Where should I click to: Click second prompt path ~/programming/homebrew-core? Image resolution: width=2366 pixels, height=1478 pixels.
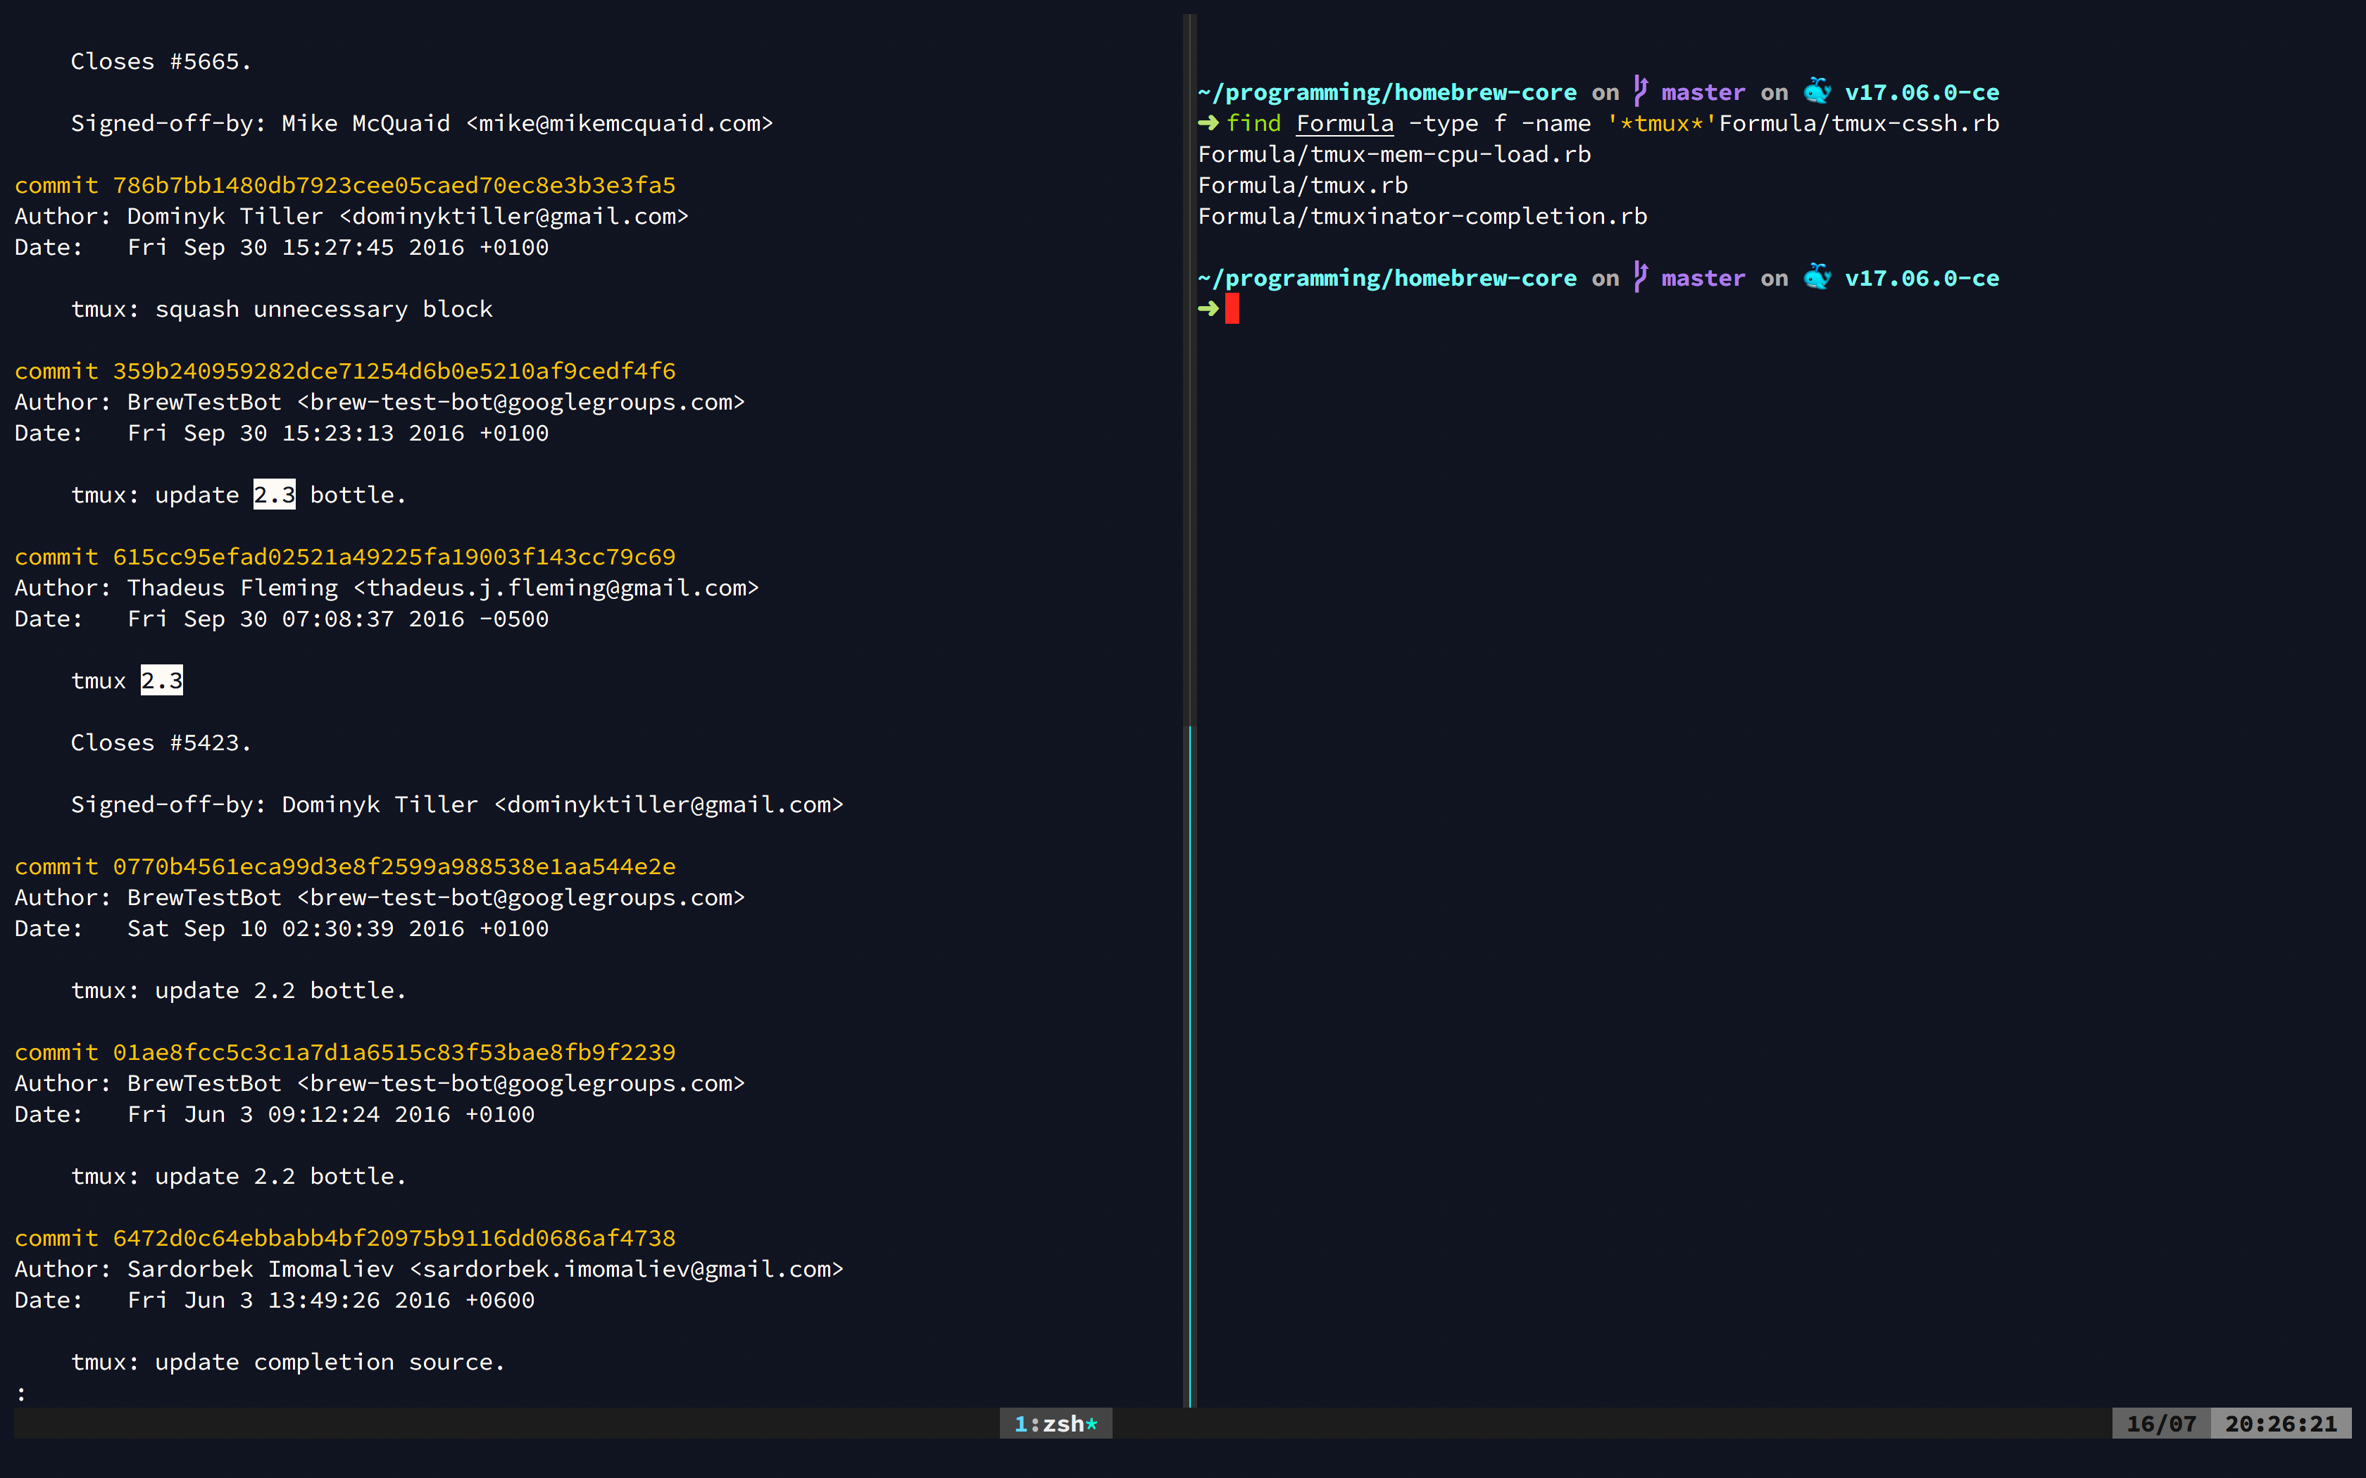tap(1387, 277)
